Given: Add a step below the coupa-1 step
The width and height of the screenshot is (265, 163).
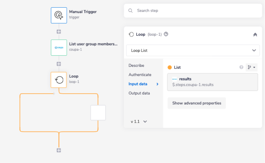Looking at the screenshot, I should pos(59,64).
